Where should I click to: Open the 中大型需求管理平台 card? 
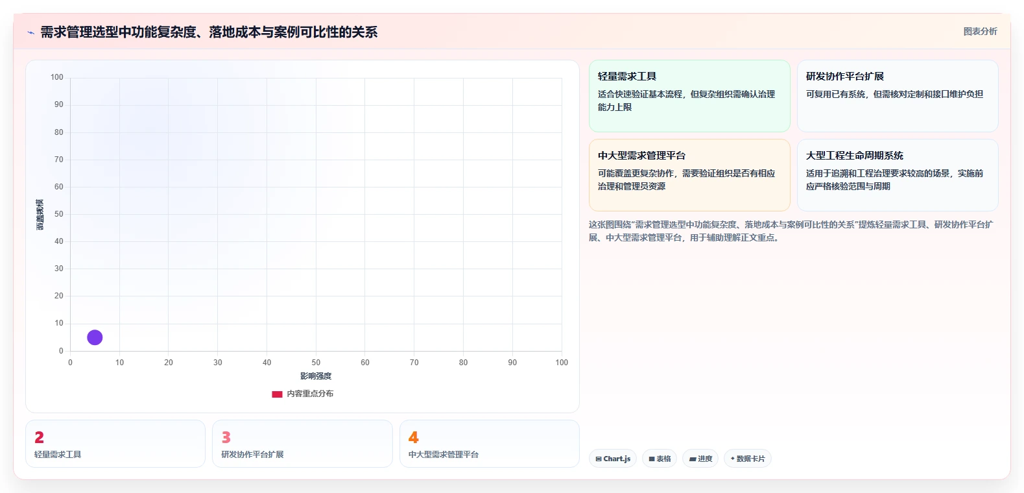(x=689, y=175)
